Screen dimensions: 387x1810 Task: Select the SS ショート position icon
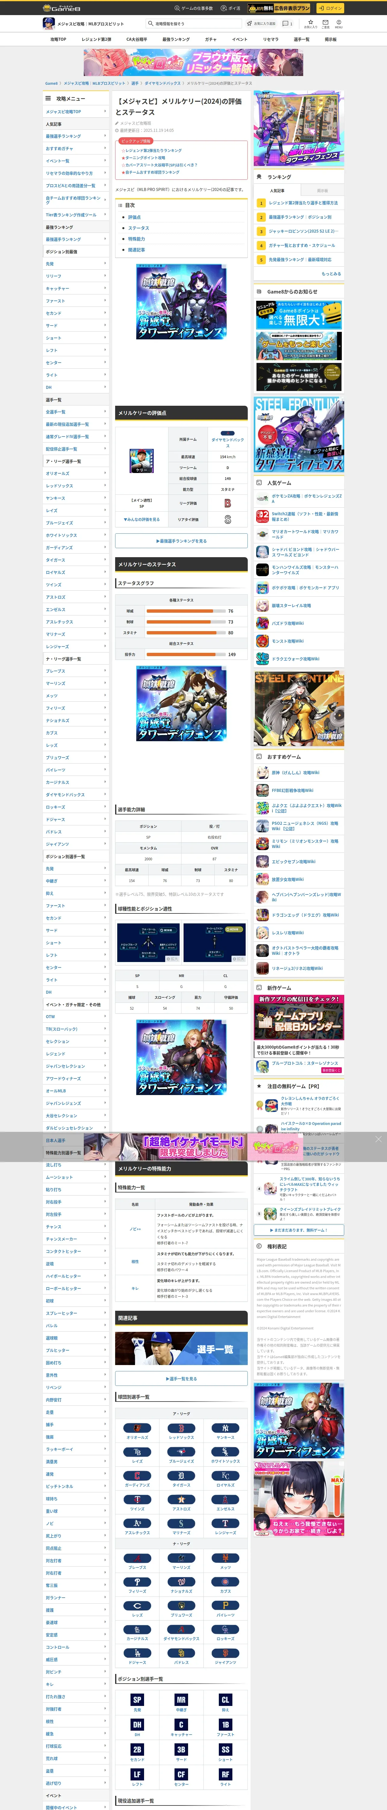225,1750
